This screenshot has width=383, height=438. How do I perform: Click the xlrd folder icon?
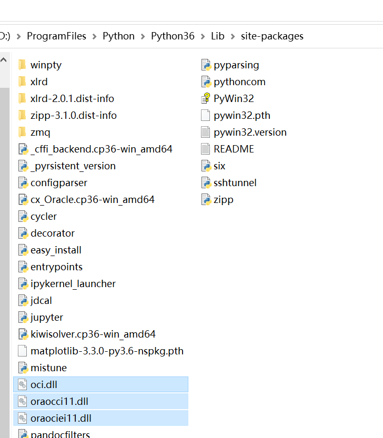click(x=23, y=82)
